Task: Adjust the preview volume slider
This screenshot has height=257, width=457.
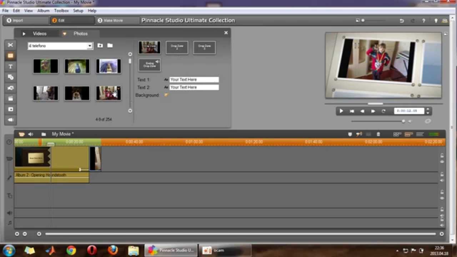Action: (x=403, y=121)
